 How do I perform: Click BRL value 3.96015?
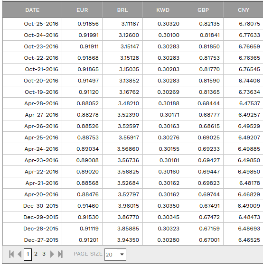coord(129,205)
